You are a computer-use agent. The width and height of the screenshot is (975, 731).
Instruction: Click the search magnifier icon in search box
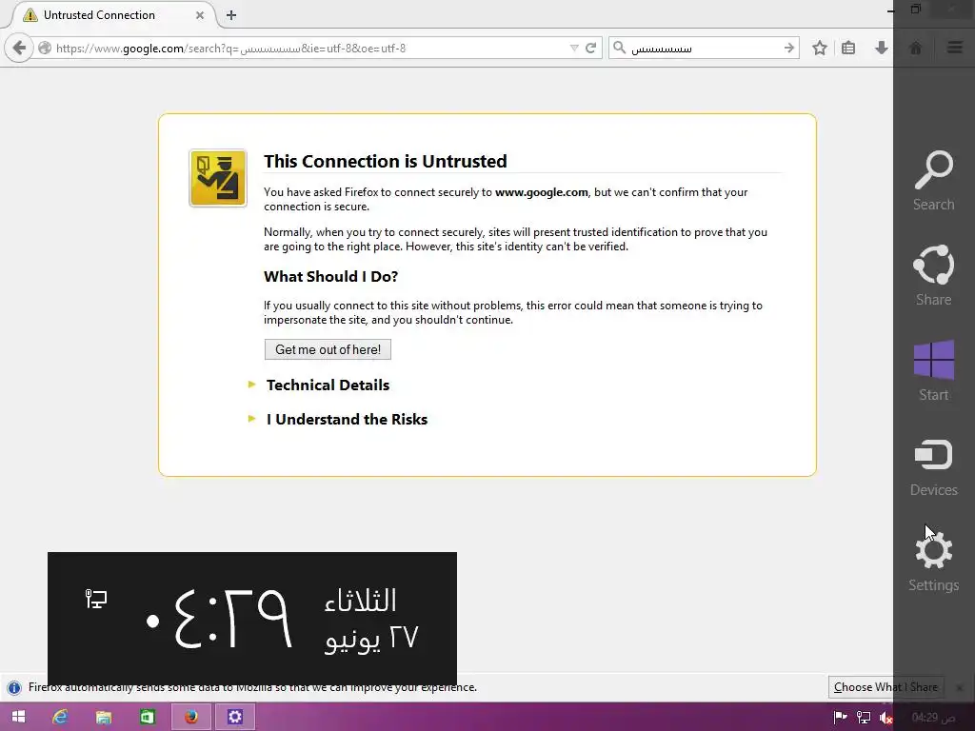619,48
